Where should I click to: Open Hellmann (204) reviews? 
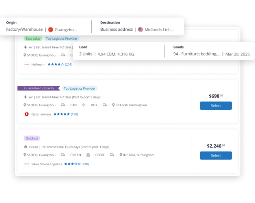click(68, 64)
